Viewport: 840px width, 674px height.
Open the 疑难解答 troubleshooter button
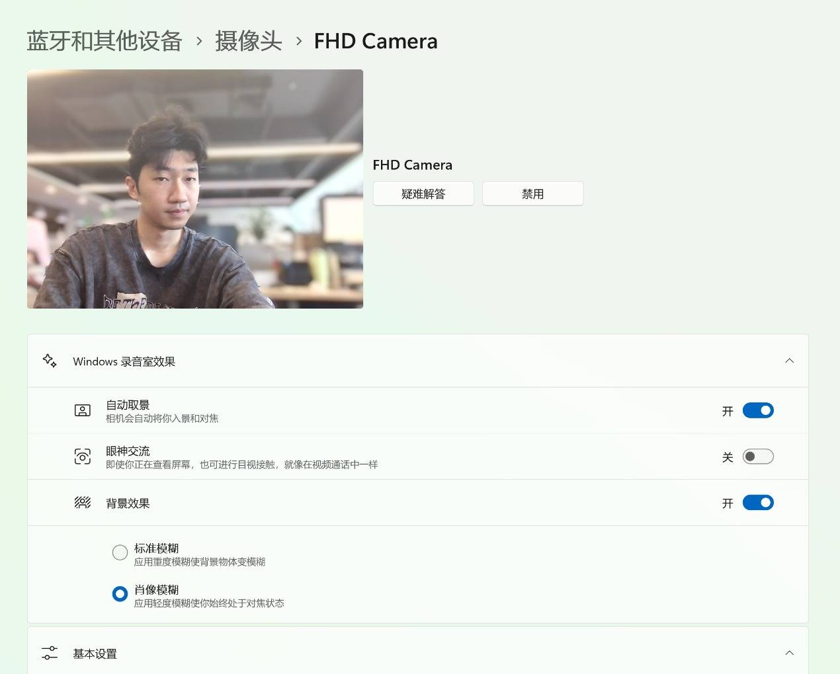click(423, 194)
